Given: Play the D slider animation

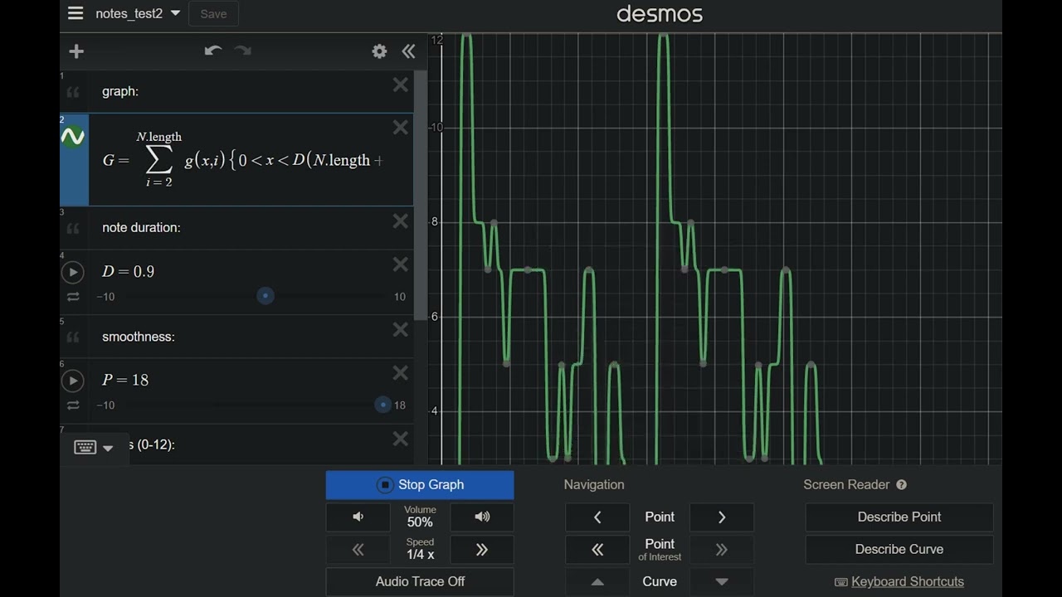Looking at the screenshot, I should click(x=73, y=272).
